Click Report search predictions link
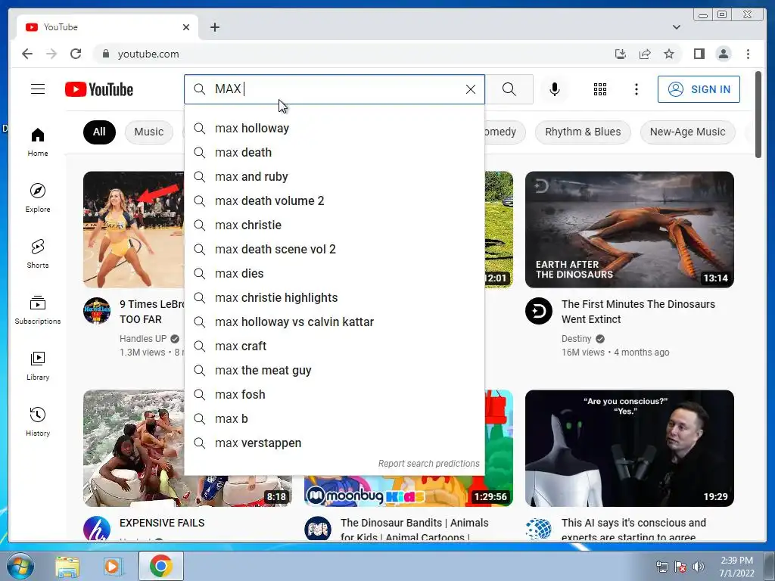The width and height of the screenshot is (775, 581). [428, 464]
